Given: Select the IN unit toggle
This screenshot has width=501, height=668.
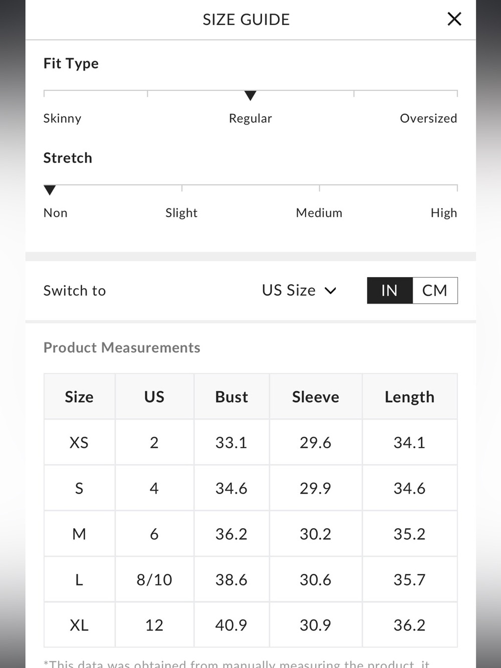Looking at the screenshot, I should 390,290.
